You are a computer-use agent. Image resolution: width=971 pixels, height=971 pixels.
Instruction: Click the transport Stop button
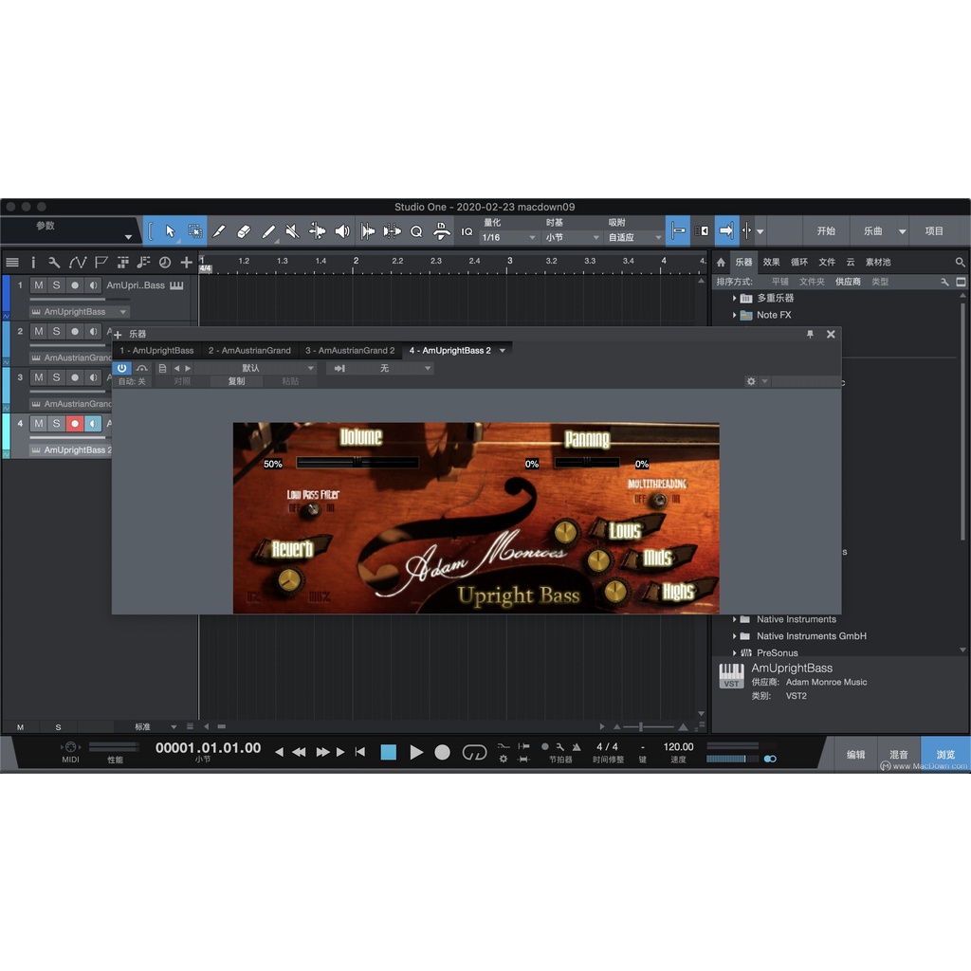[388, 752]
